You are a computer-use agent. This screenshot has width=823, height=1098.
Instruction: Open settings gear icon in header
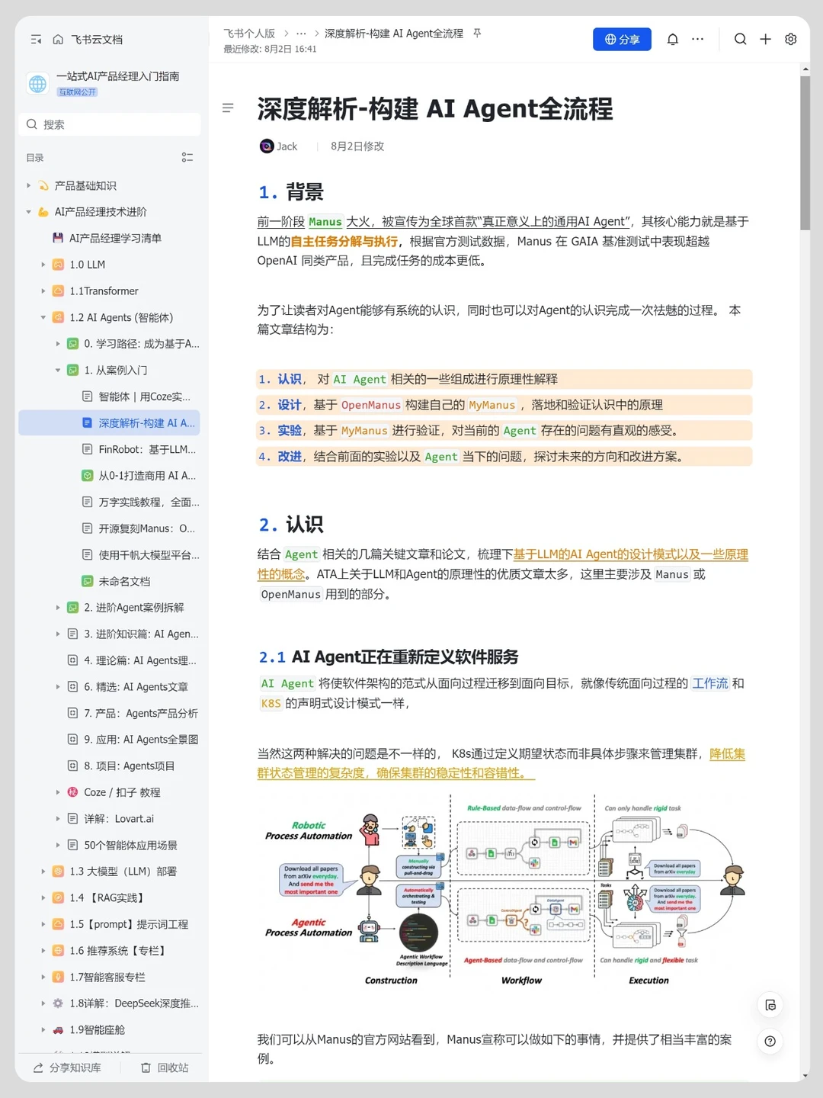tap(791, 39)
